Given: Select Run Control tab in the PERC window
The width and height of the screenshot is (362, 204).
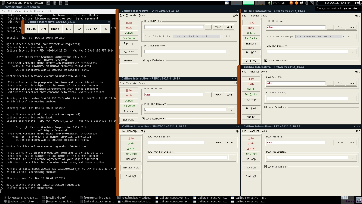Looking at the screenshot, I should (129, 106).
